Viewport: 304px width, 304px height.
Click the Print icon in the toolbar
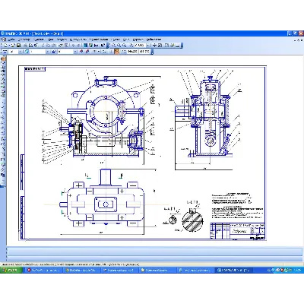click(x=25, y=46)
